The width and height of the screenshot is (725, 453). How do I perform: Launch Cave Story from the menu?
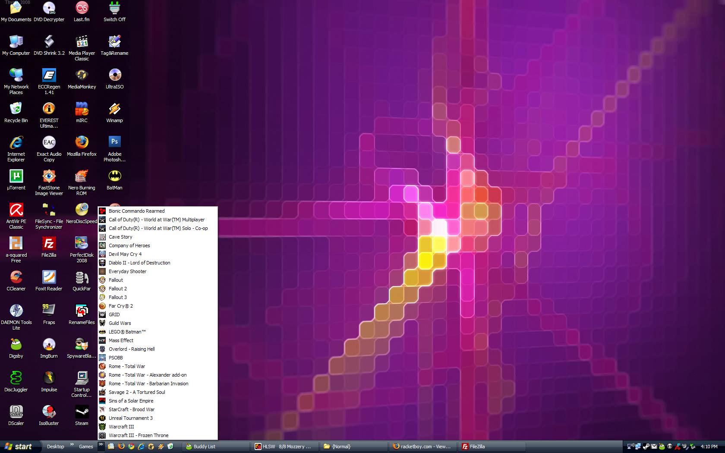[158, 237]
